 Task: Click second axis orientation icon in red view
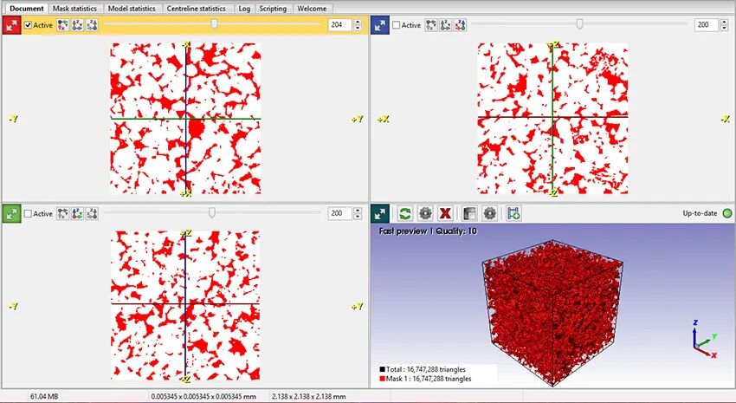(x=77, y=25)
